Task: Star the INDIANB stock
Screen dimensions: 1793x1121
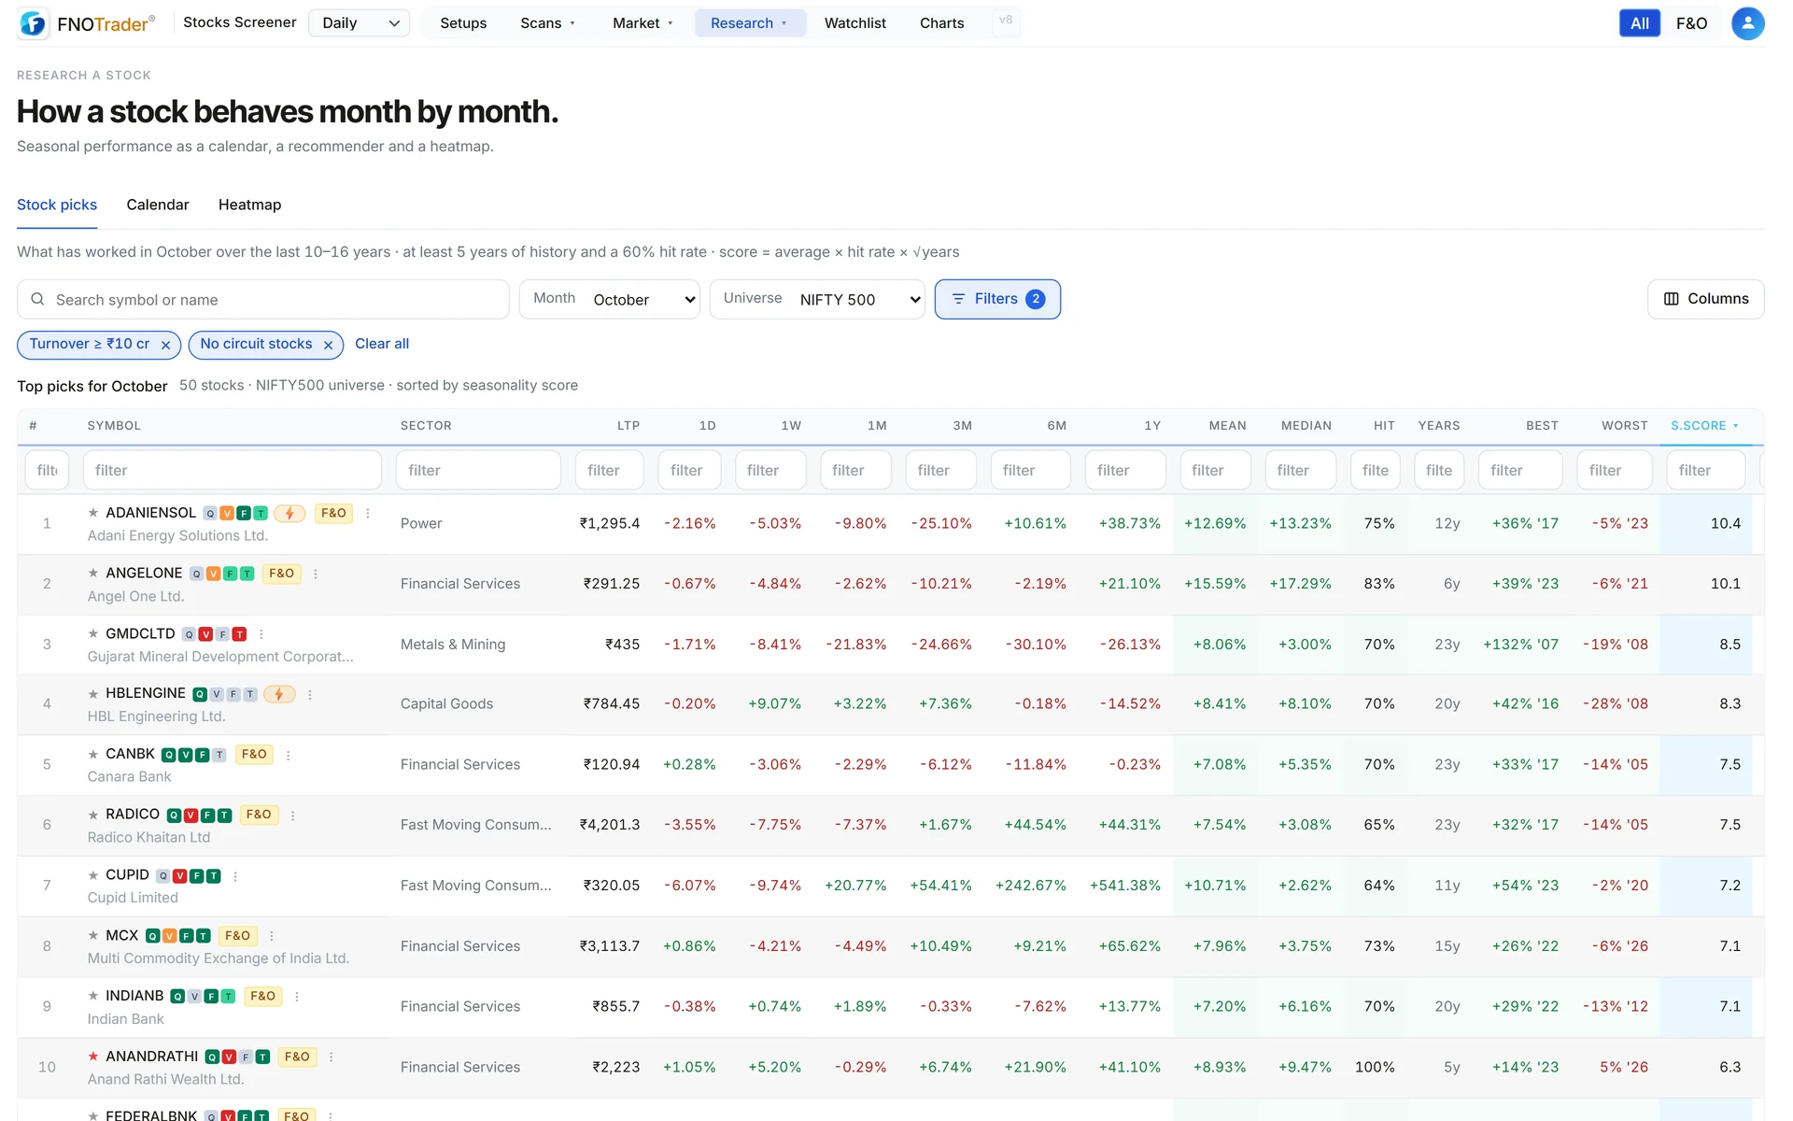Action: pos(93,996)
